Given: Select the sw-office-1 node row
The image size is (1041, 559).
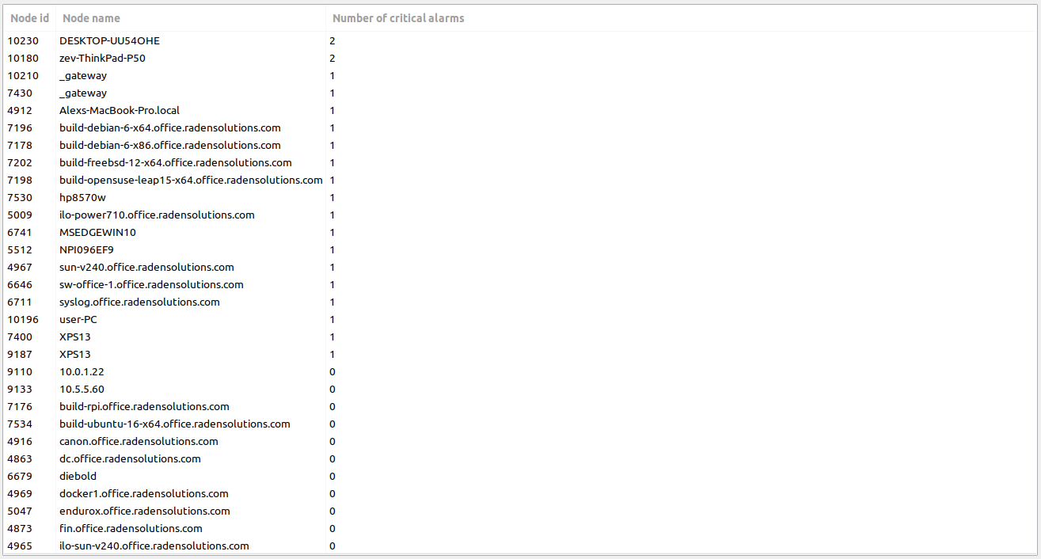Looking at the screenshot, I should click(x=151, y=284).
